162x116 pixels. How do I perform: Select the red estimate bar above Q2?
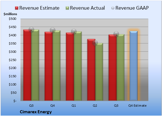pos(91,70)
